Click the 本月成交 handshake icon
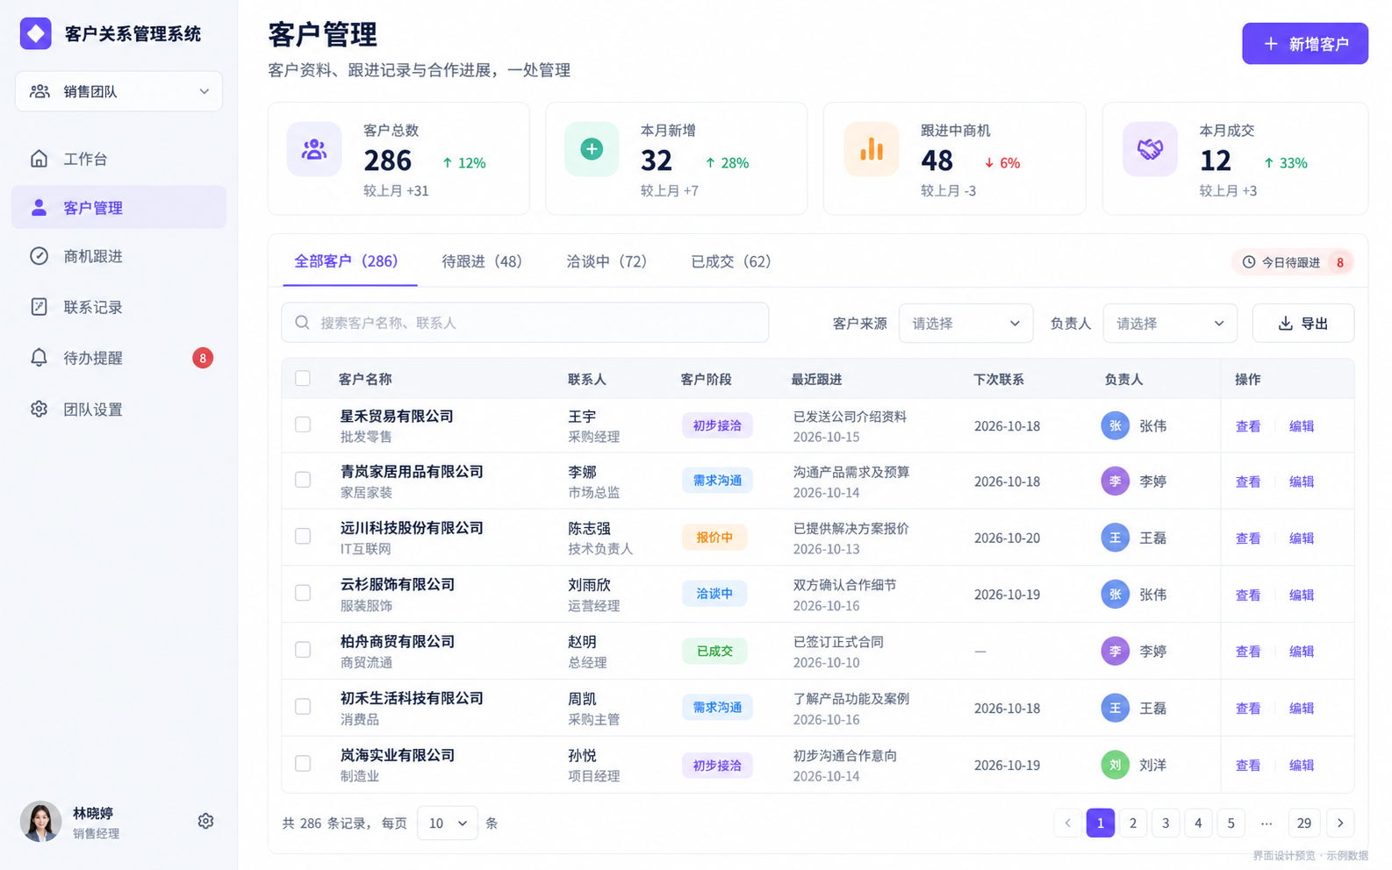 coord(1150,149)
